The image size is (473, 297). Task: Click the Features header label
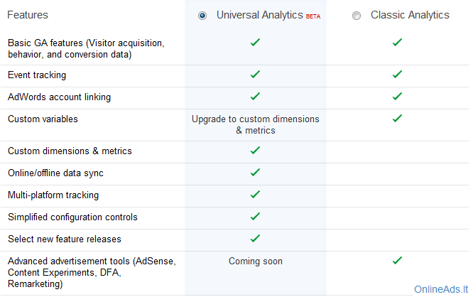pos(28,15)
